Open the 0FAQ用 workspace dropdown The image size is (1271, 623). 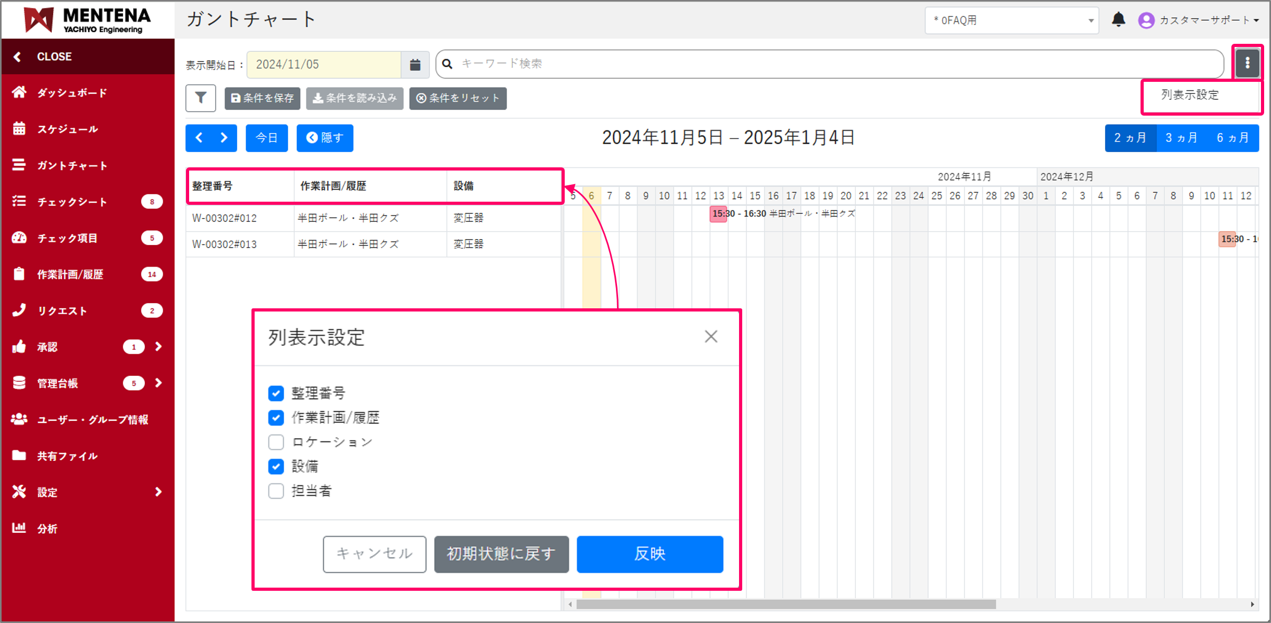[x=1011, y=21]
